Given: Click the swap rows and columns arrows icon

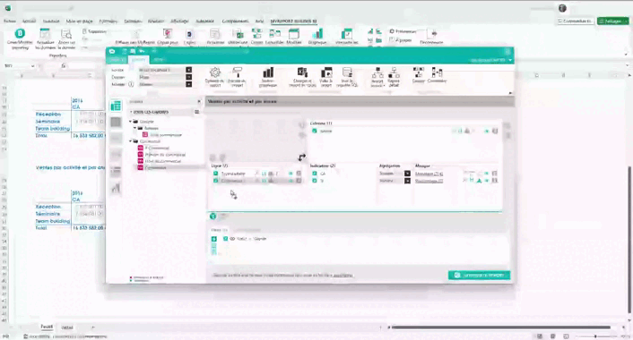Looking at the screenshot, I should pyautogui.click(x=302, y=157).
